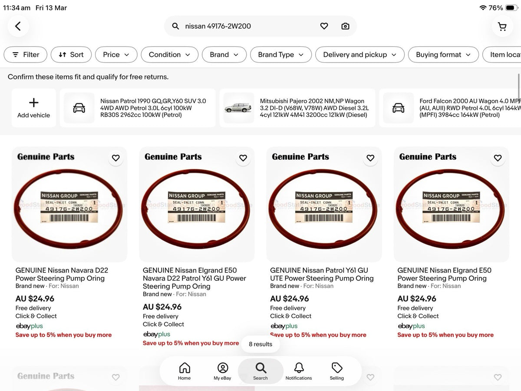This screenshot has height=391, width=521.
Task: Open the Sort options
Action: pyautogui.click(x=71, y=55)
